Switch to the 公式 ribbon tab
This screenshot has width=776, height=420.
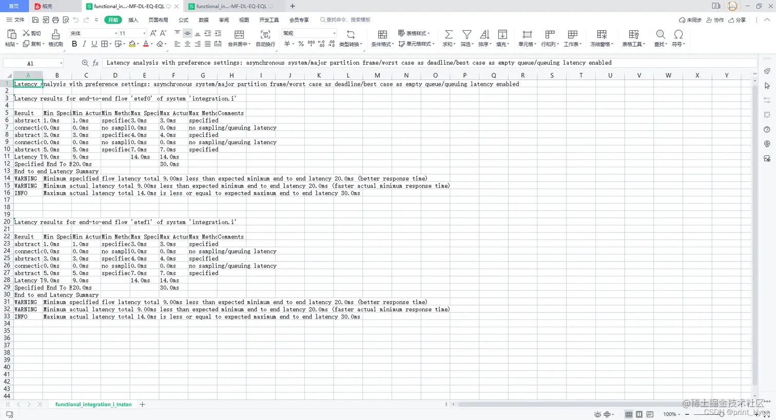[183, 20]
